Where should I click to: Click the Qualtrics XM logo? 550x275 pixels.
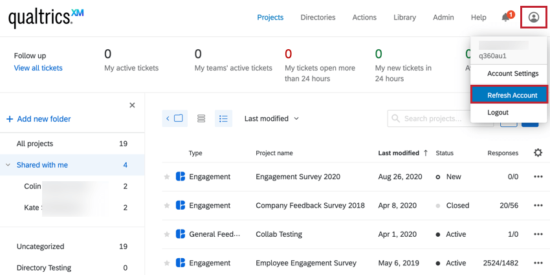[46, 17]
